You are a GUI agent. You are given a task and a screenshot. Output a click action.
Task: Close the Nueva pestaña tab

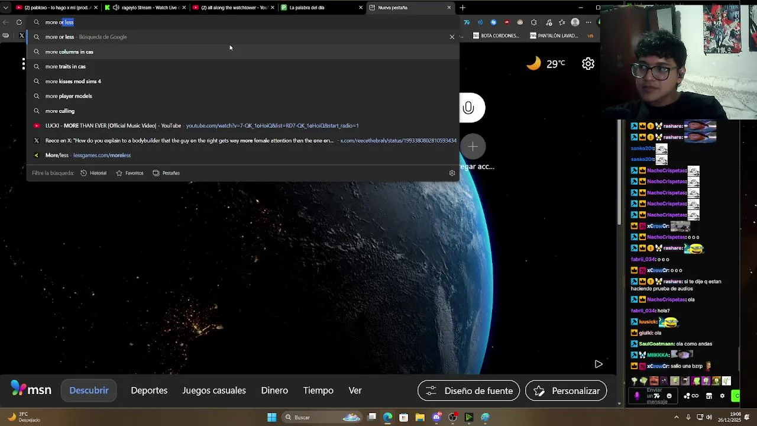(x=449, y=8)
